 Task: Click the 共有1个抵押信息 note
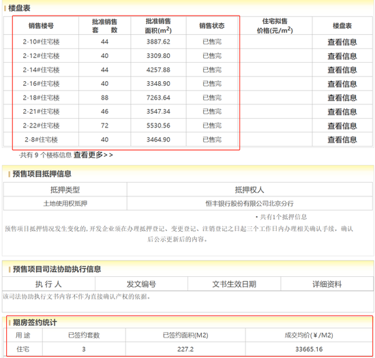(281, 217)
